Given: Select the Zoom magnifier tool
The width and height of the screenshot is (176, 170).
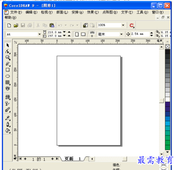Looking at the screenshot, I should 8,58.
